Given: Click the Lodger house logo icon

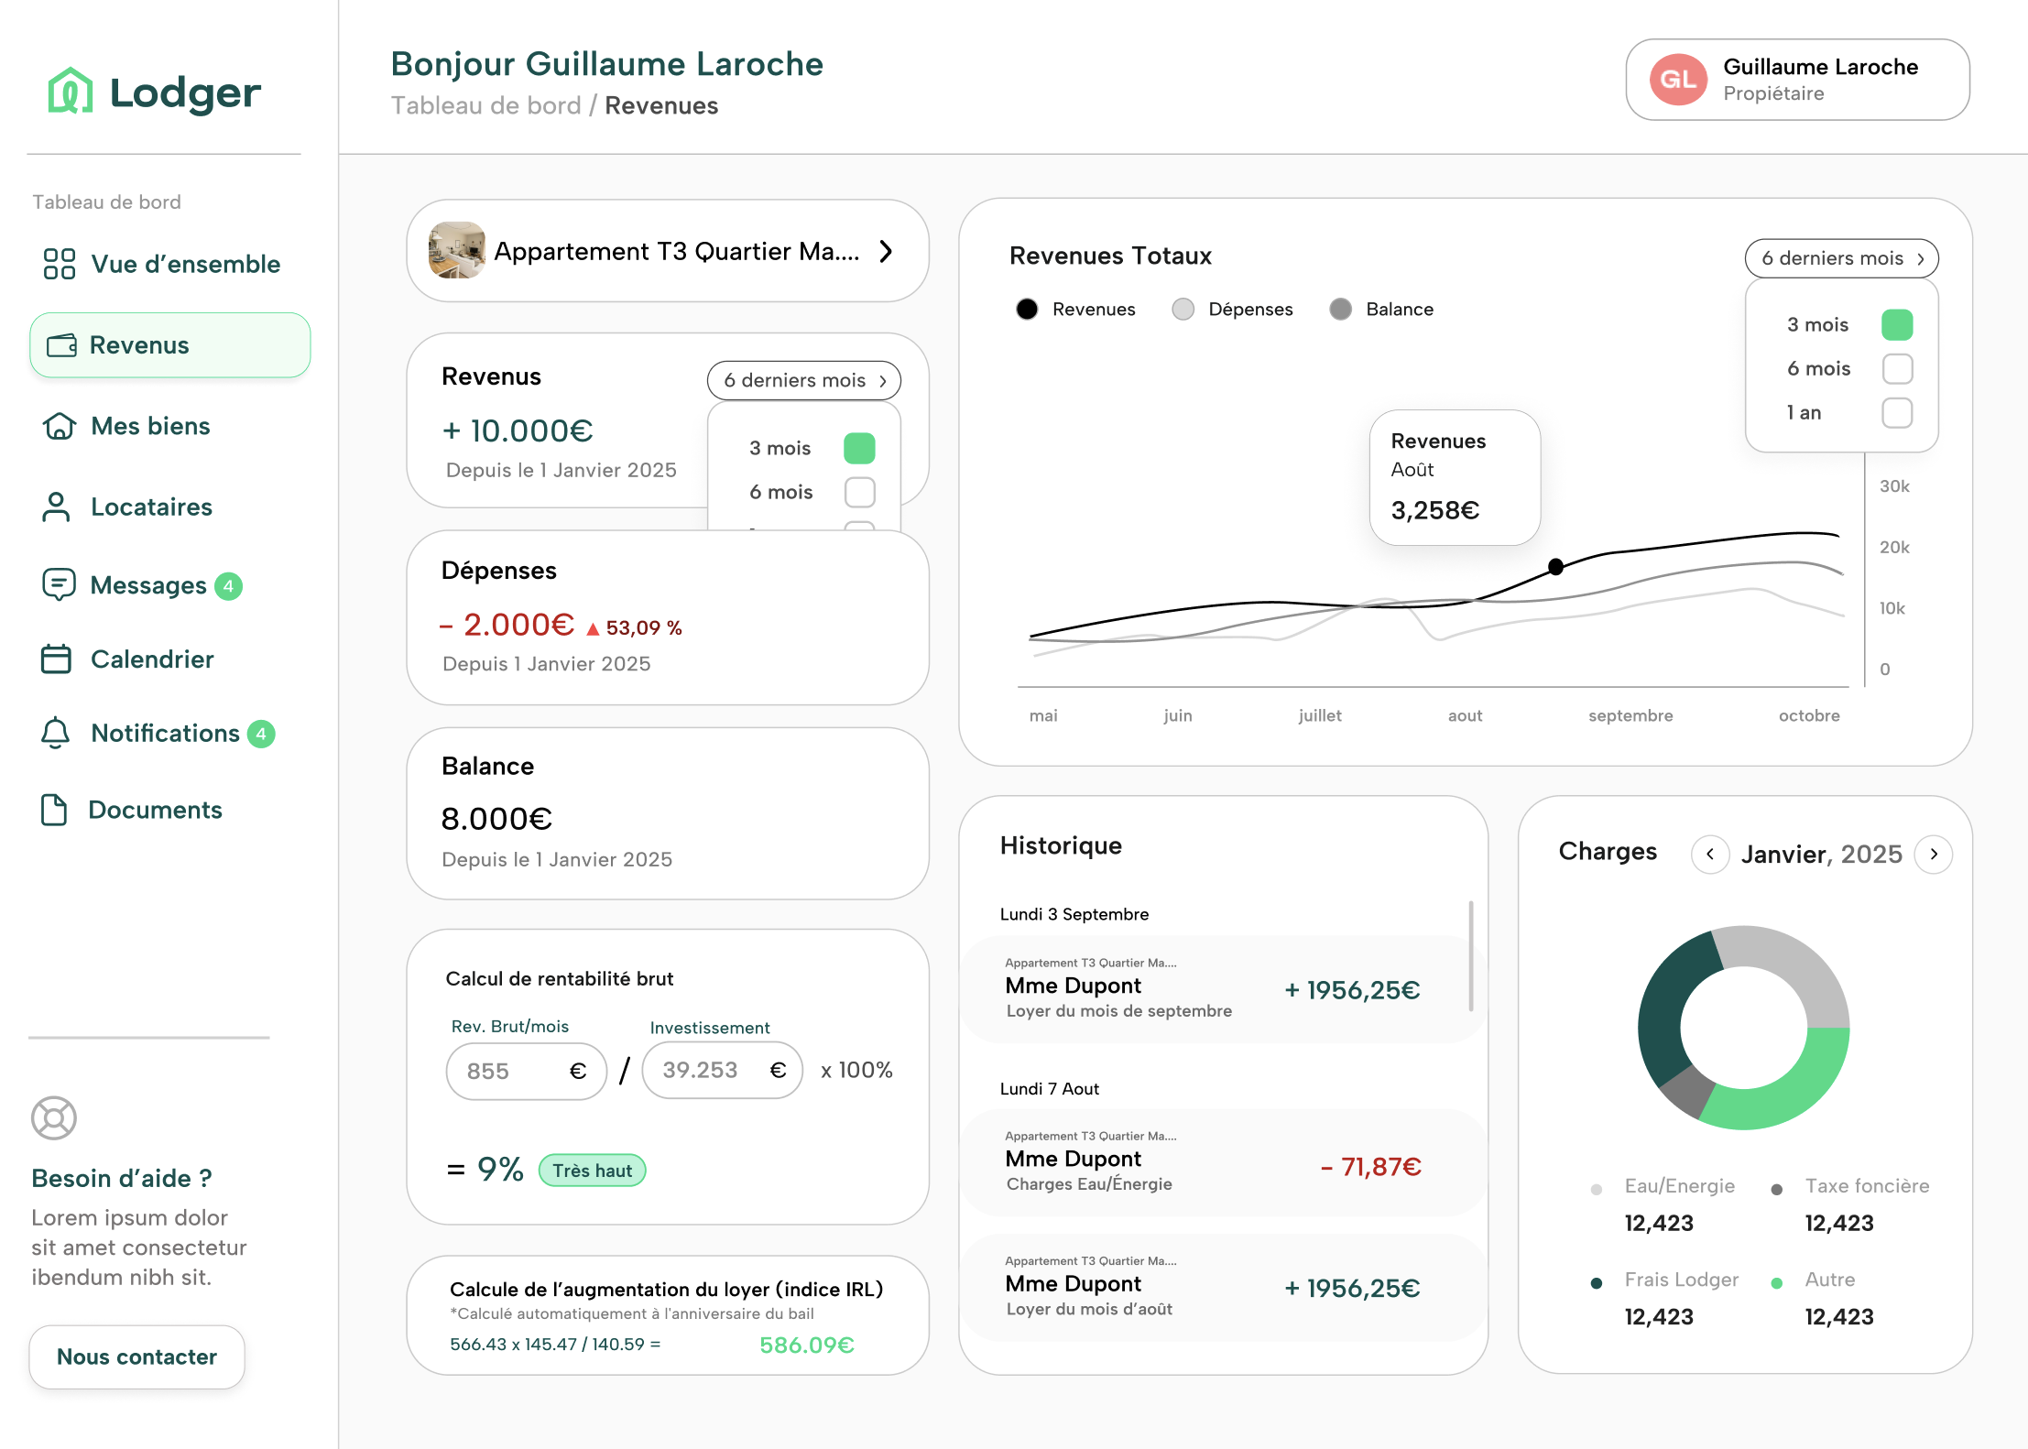Looking at the screenshot, I should tap(71, 91).
